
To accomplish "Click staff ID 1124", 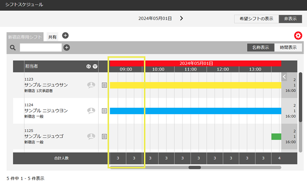I will point(29,105).
